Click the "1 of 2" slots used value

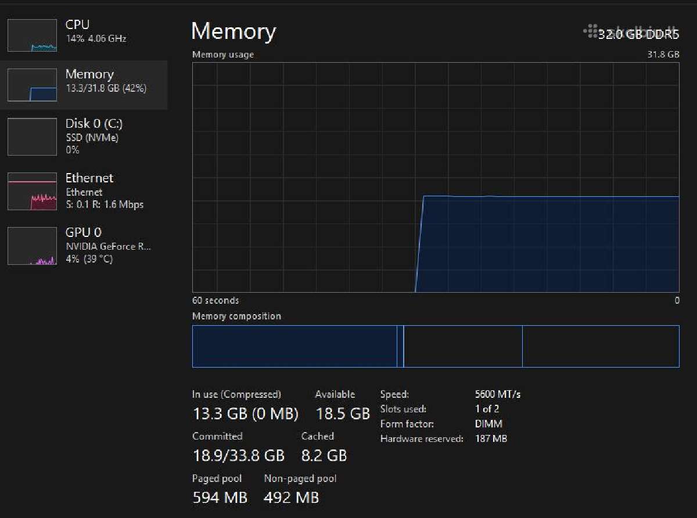(x=487, y=409)
